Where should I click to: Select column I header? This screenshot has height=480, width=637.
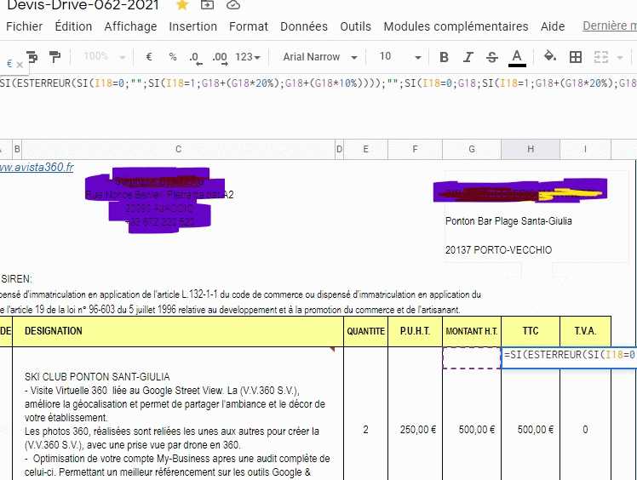[585, 150]
